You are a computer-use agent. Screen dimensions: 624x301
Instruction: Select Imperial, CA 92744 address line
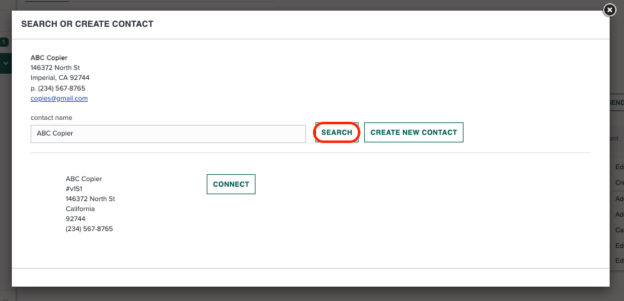60,78
